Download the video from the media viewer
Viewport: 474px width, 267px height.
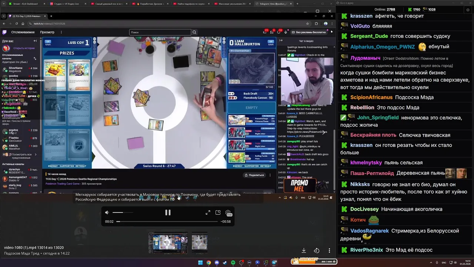[x=304, y=251]
